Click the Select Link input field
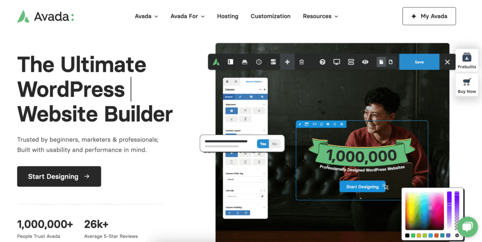 [x=241, y=196]
